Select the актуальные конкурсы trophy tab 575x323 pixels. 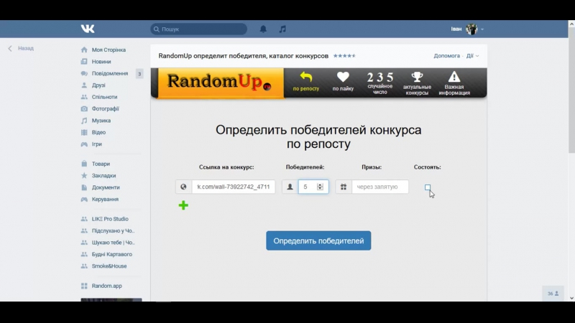click(417, 83)
